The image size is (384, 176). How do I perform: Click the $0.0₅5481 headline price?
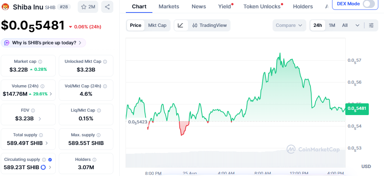(33, 26)
